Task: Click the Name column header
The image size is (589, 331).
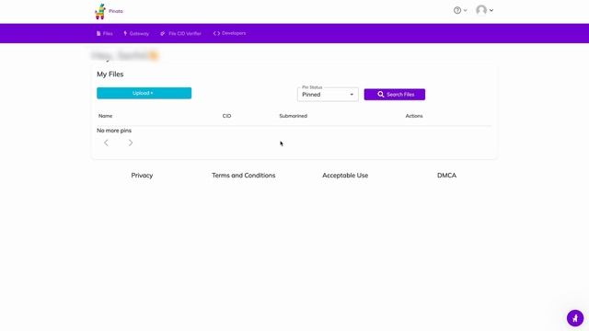Action: [x=105, y=116]
